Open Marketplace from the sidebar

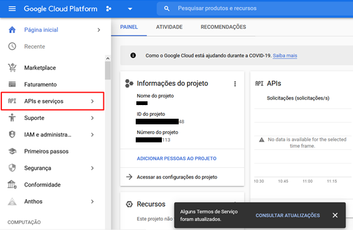click(40, 68)
